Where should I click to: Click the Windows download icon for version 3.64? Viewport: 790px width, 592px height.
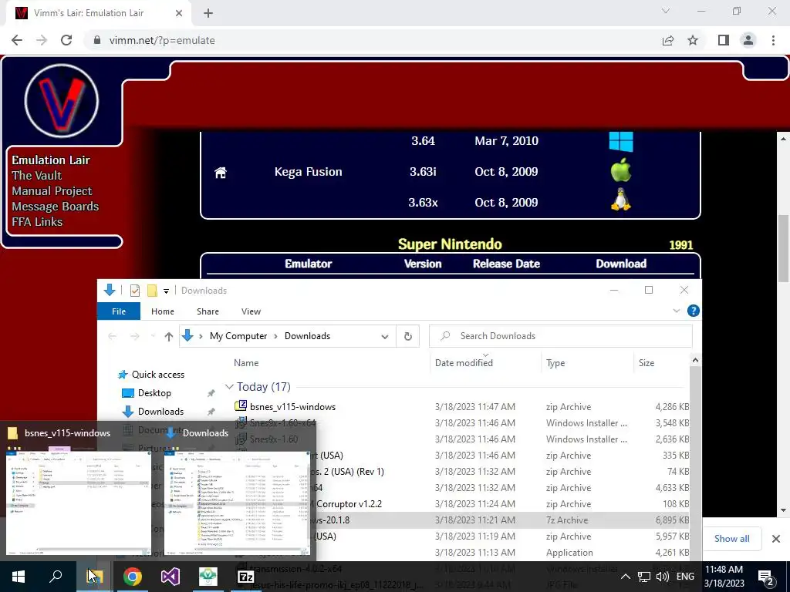tap(621, 142)
